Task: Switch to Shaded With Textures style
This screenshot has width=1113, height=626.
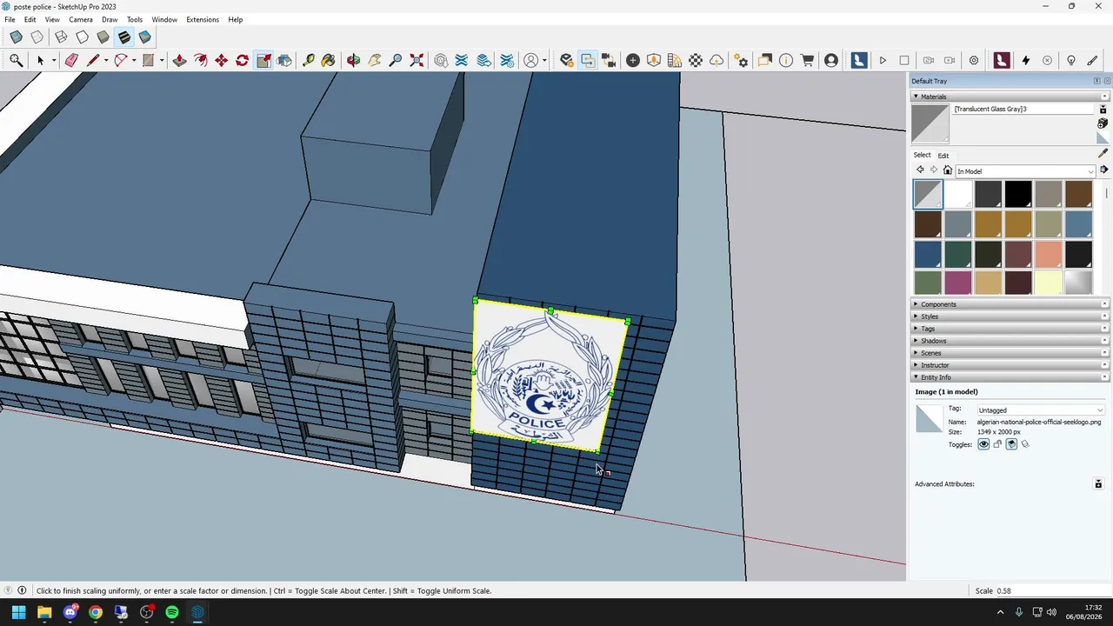Action: [x=123, y=37]
